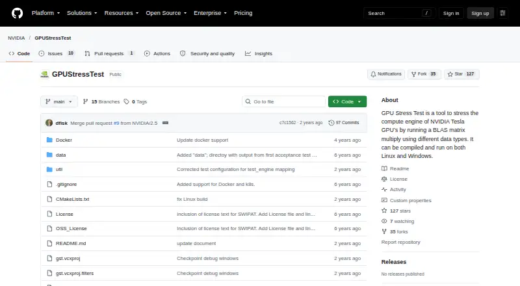Click the header Search field
Viewport: 520px width, 286px height.
pyautogui.click(x=399, y=13)
